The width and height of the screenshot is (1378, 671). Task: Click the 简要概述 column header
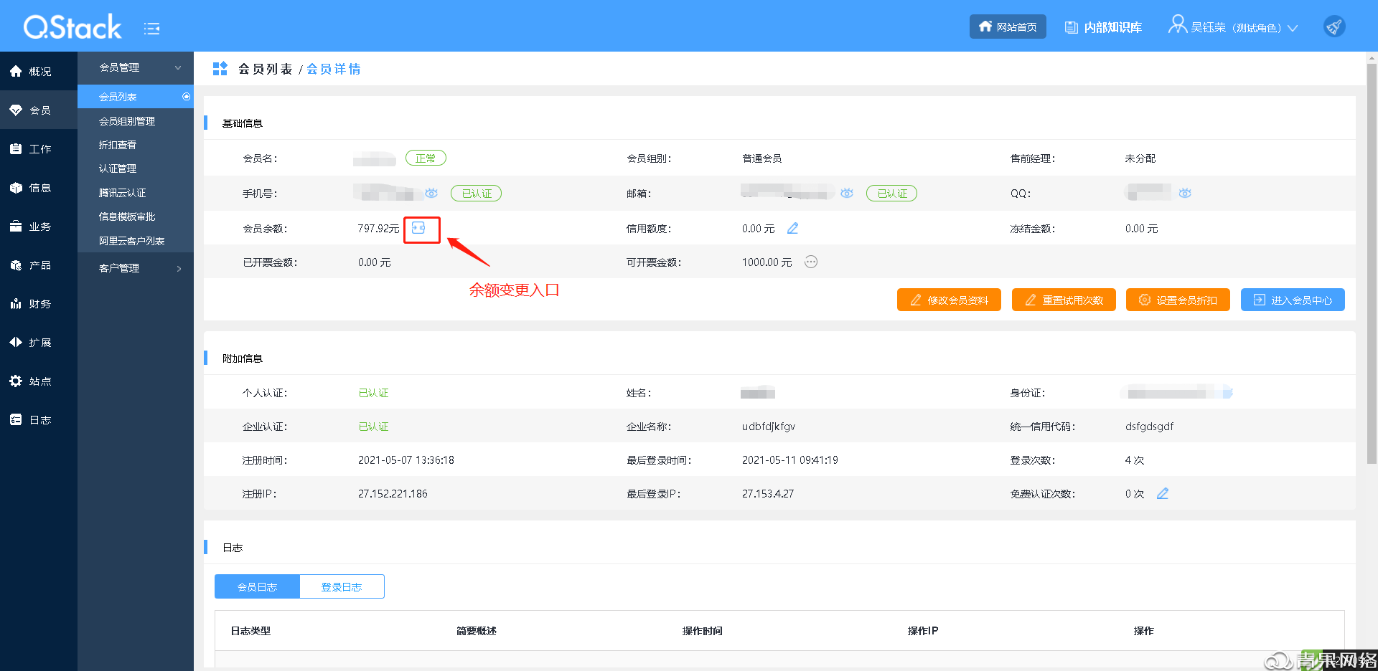tap(477, 631)
